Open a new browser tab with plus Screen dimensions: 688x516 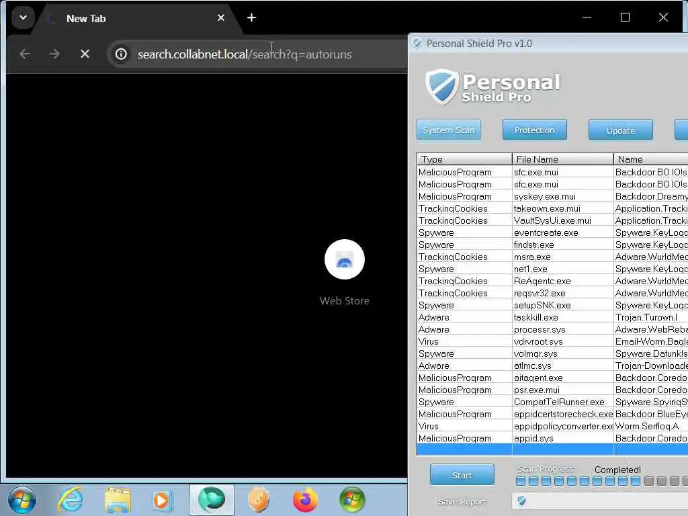pyautogui.click(x=251, y=18)
